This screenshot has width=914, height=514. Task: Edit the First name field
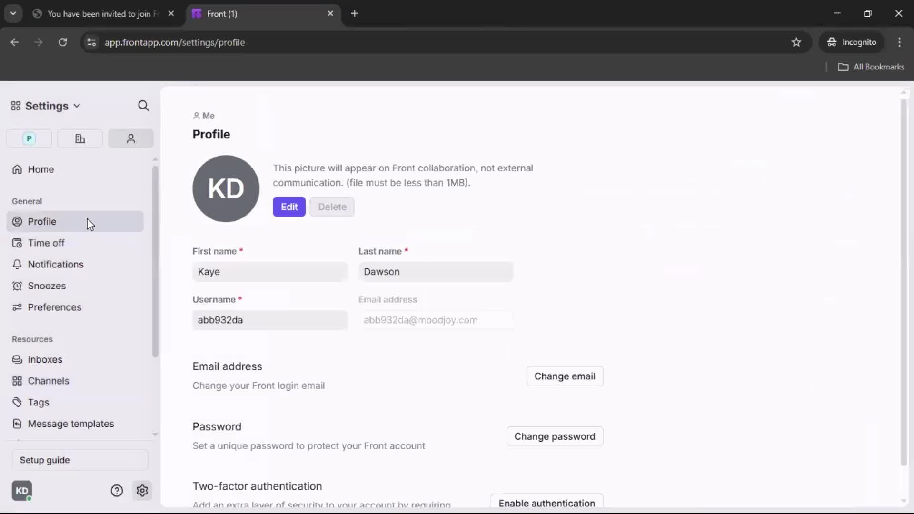pos(269,272)
